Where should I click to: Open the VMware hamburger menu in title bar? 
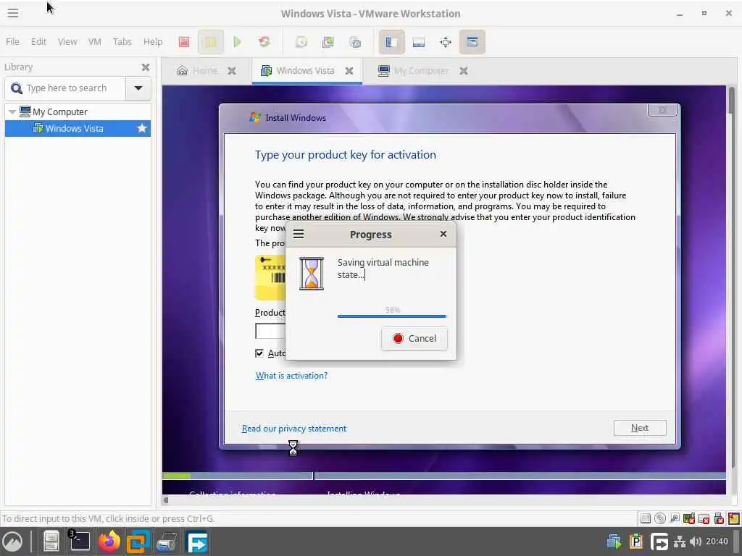tap(13, 13)
